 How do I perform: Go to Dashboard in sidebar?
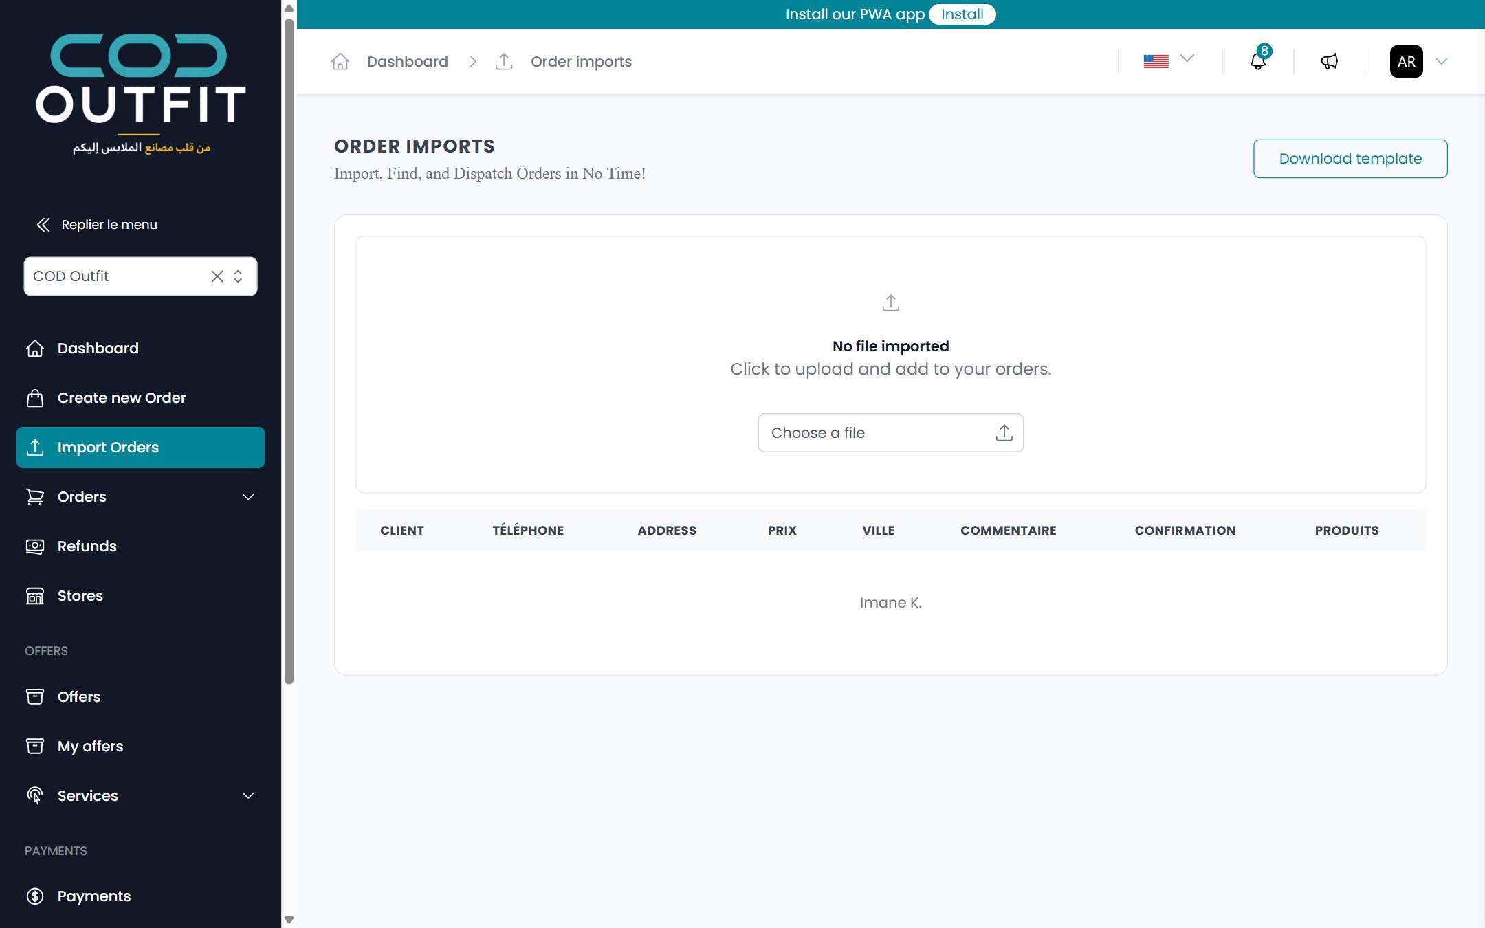tap(140, 349)
